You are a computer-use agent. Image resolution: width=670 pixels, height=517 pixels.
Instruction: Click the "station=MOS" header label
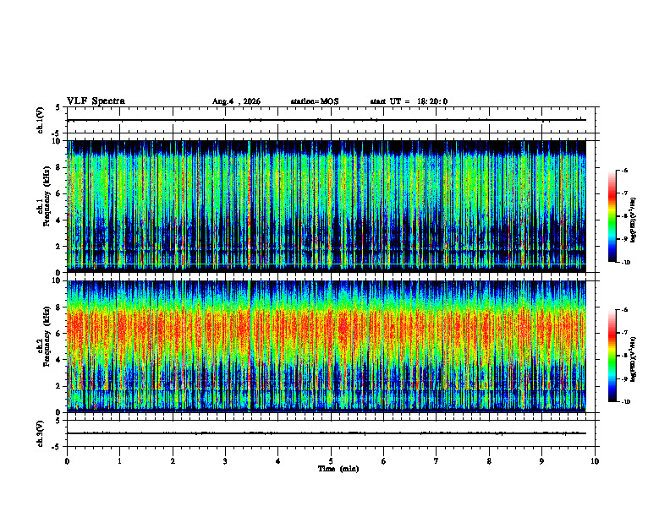(315, 101)
